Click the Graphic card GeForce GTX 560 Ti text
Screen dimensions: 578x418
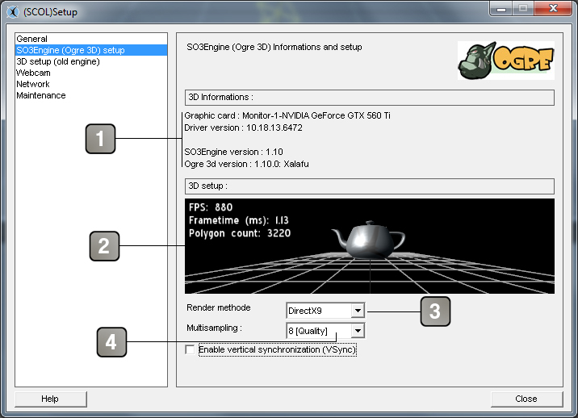click(287, 115)
